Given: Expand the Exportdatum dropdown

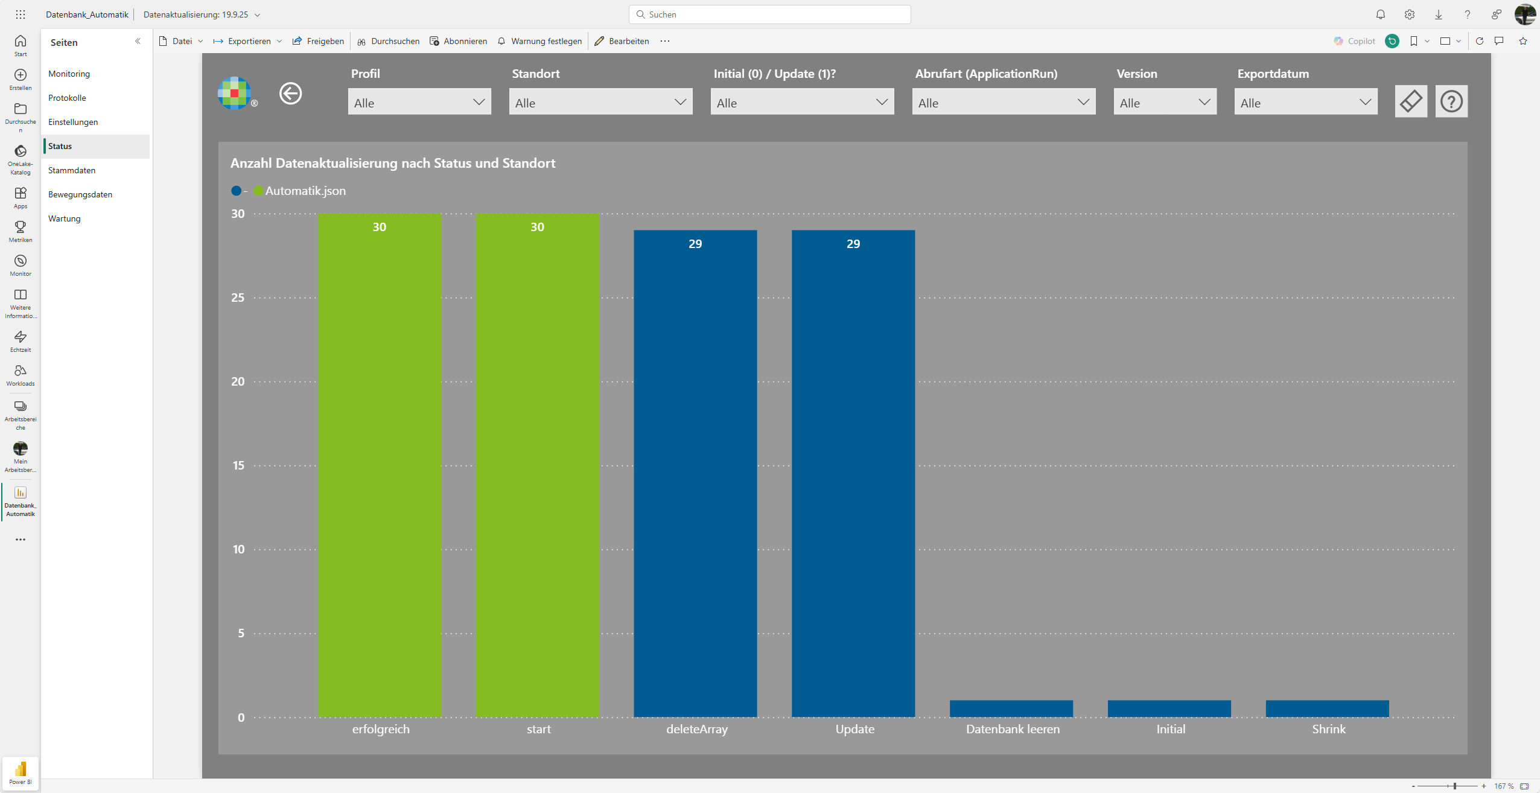Looking at the screenshot, I should [1306, 102].
